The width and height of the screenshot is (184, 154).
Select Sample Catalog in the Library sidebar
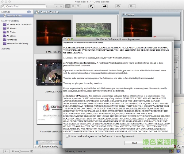[x=14, y=16]
